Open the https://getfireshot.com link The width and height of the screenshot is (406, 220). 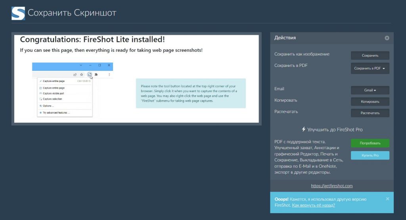coord(332,186)
